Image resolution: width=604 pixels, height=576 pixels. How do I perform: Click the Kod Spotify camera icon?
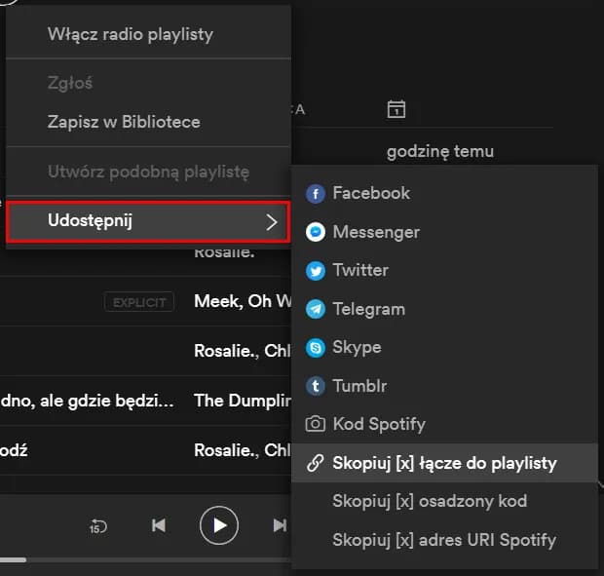tap(315, 425)
